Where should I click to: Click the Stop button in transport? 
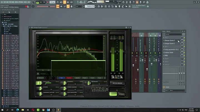tap(44, 2)
